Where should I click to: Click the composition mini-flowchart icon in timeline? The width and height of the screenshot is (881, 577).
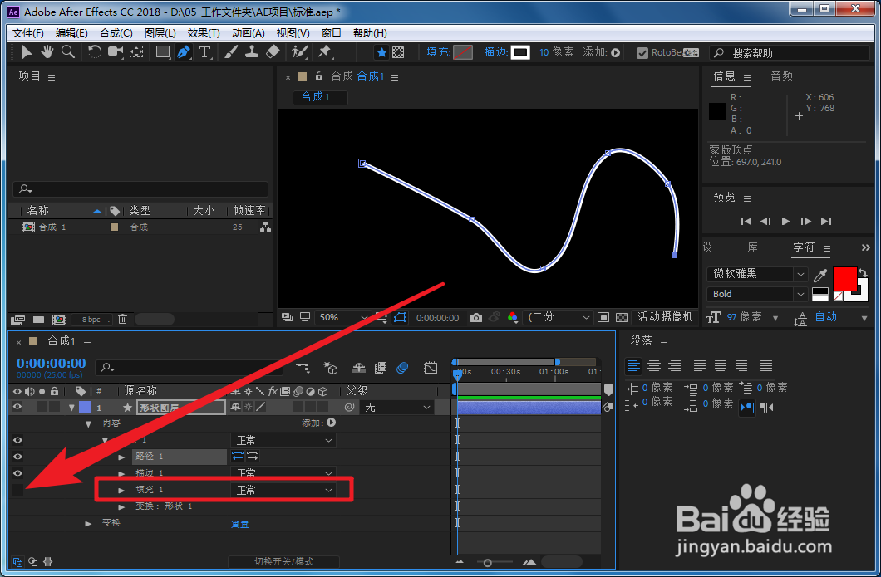click(303, 368)
